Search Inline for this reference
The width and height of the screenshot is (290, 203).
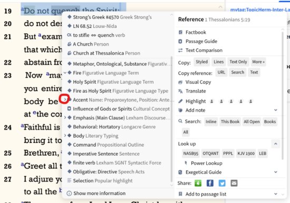211,121
